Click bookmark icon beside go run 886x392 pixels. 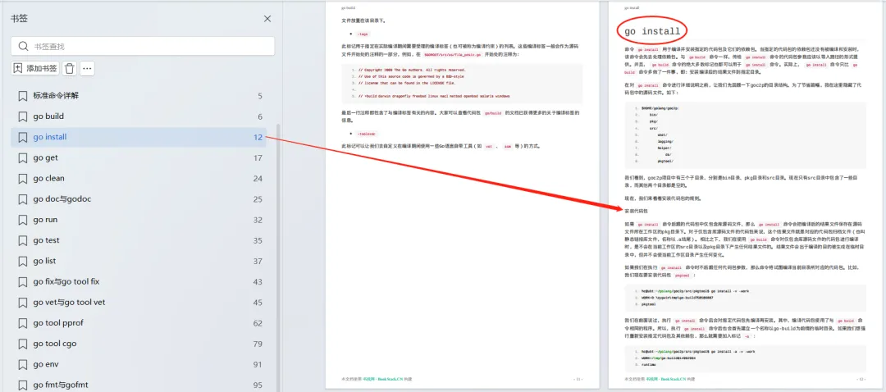point(23,220)
